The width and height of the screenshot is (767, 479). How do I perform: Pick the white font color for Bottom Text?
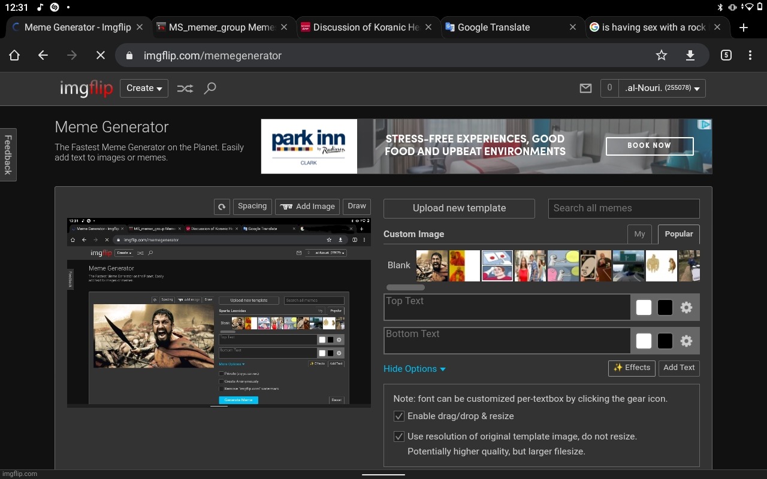coord(644,341)
